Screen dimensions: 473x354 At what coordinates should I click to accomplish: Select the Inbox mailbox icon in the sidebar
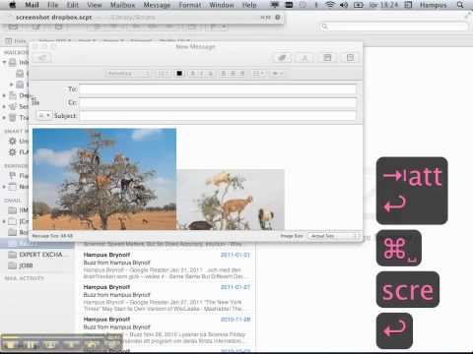point(13,62)
